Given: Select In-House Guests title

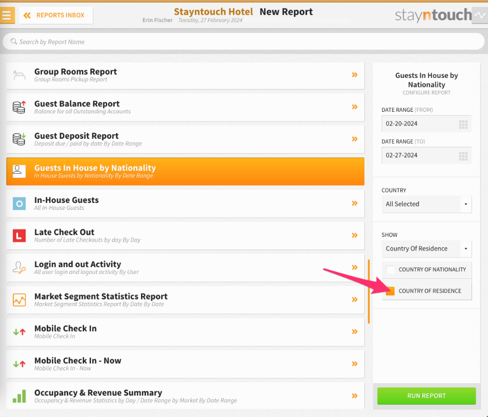Looking at the screenshot, I should coord(66,200).
